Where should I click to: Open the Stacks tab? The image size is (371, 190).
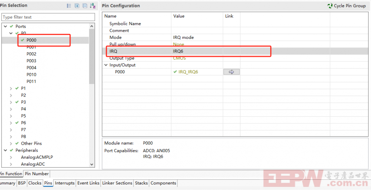(x=141, y=183)
